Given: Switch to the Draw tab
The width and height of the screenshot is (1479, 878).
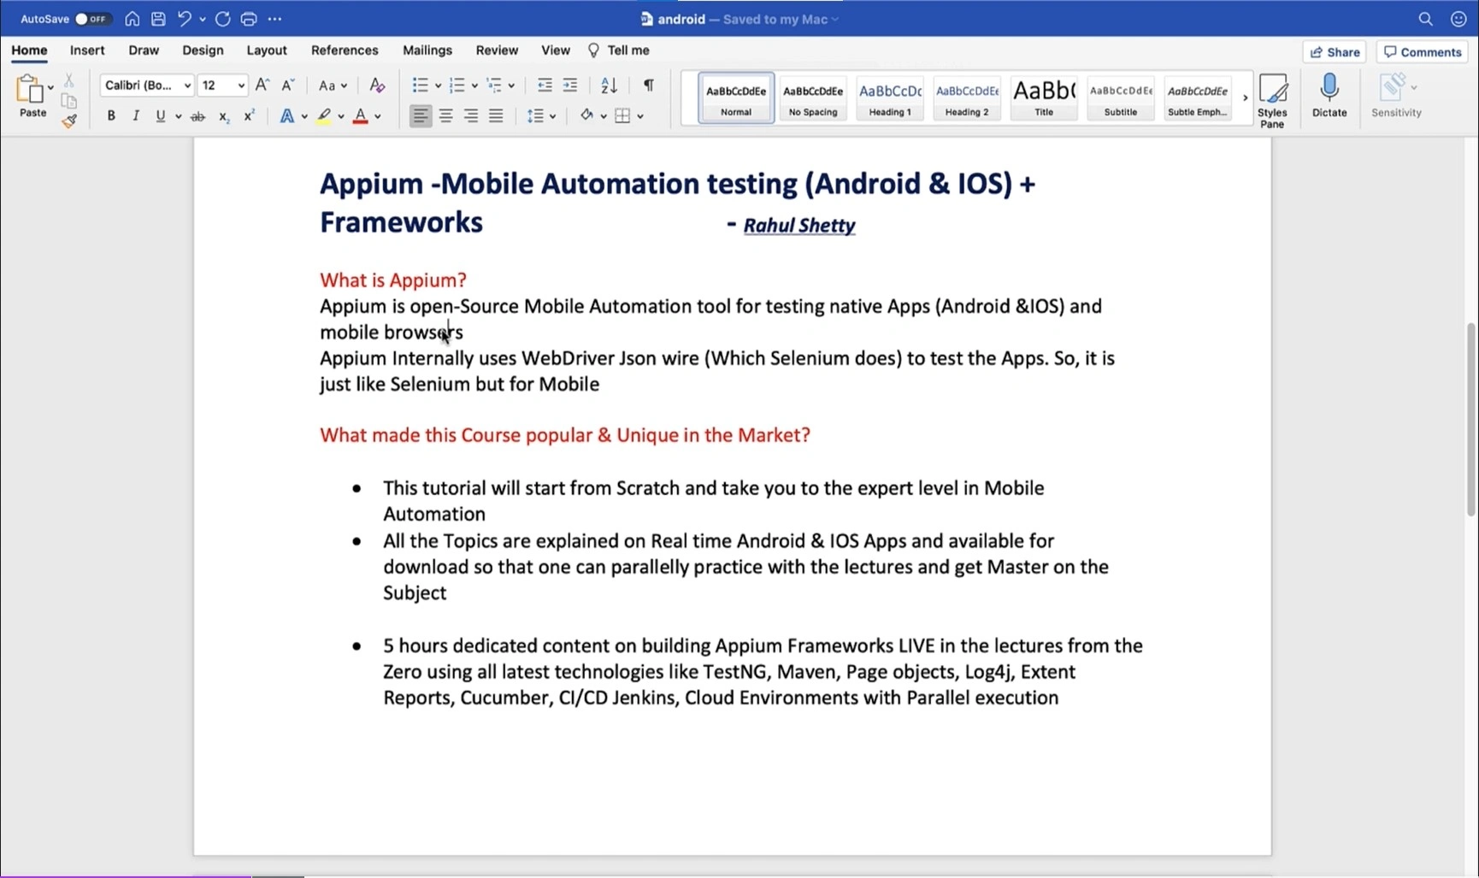Looking at the screenshot, I should (x=144, y=50).
